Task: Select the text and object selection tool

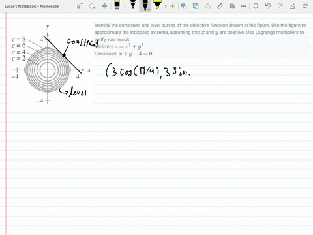Action: (x=80, y=6)
